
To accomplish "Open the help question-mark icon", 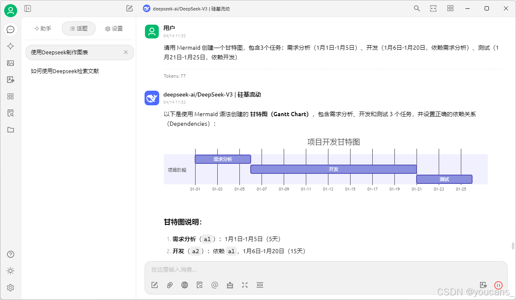I will 10,254.
